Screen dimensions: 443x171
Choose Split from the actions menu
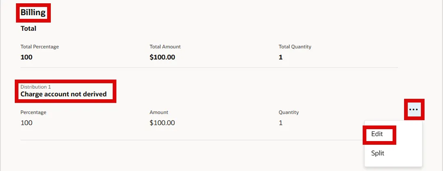377,153
